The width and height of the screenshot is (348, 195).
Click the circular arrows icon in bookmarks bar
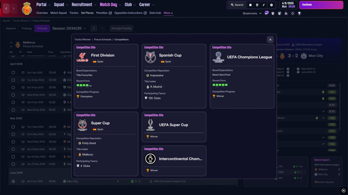pos(293,13)
